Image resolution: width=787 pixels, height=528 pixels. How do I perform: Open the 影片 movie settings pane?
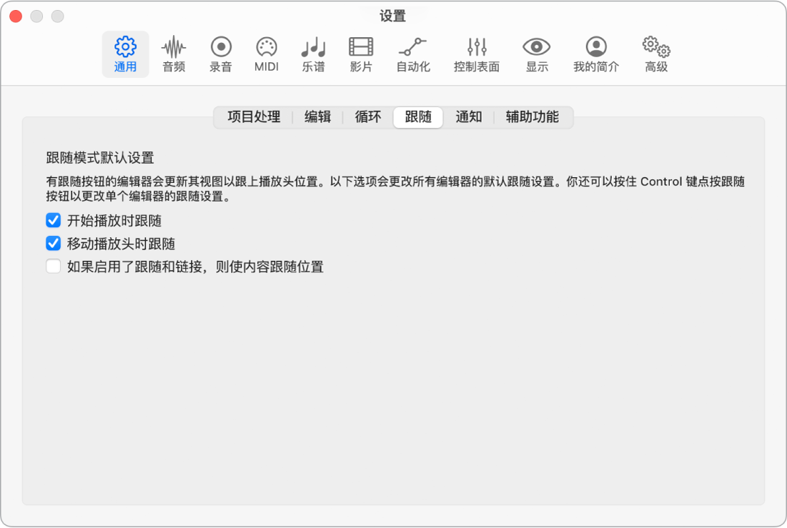click(x=361, y=54)
